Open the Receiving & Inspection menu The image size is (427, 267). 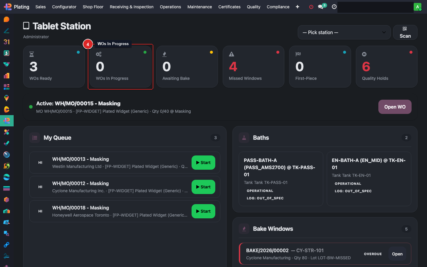(x=131, y=7)
